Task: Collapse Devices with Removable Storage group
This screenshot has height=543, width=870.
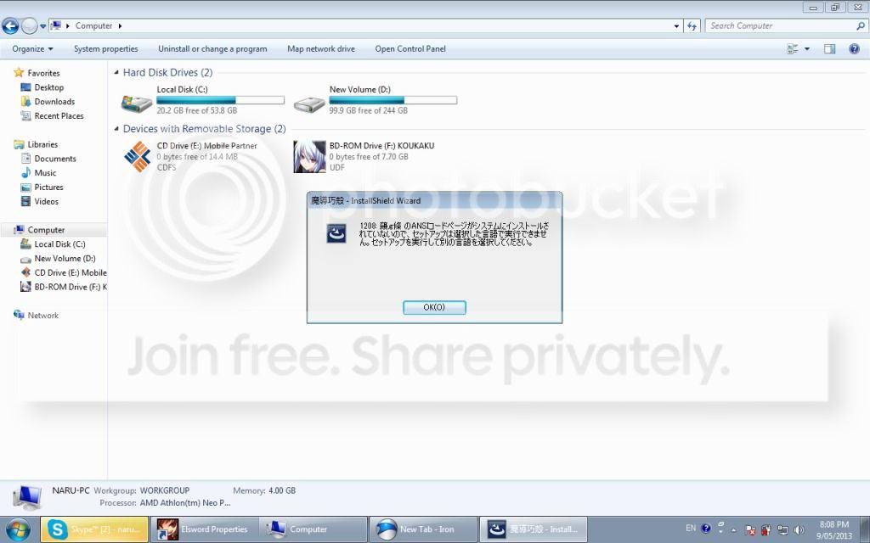Action: tap(117, 129)
